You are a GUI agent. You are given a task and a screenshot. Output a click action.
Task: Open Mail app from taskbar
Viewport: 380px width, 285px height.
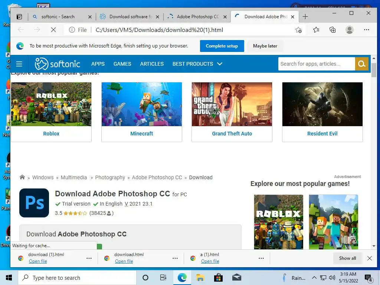click(x=236, y=278)
